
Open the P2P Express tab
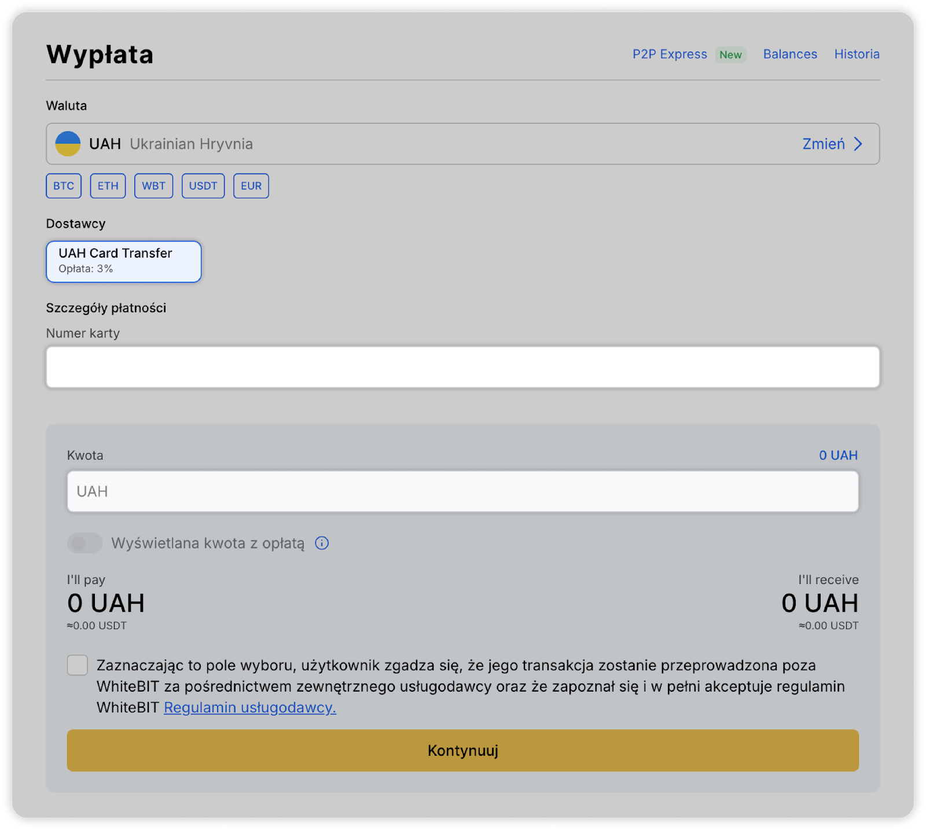pyautogui.click(x=670, y=54)
